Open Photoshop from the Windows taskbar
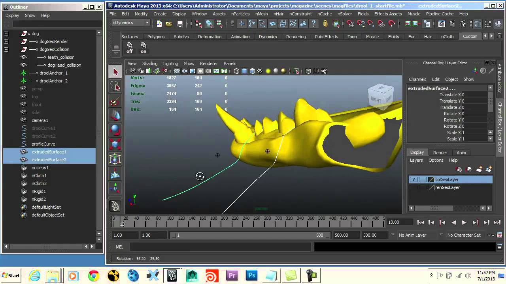The image size is (506, 284). click(x=251, y=275)
